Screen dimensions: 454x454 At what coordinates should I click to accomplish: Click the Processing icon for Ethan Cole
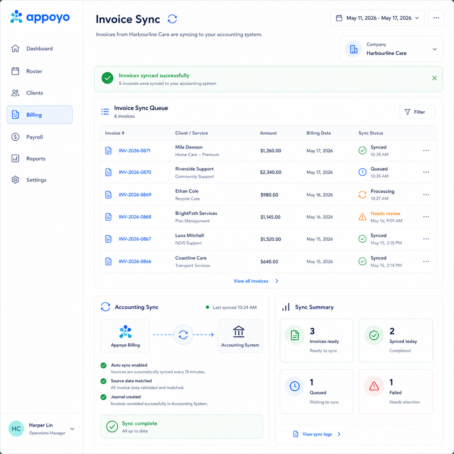point(362,195)
